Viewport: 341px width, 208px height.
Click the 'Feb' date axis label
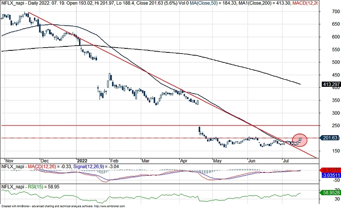point(114,161)
